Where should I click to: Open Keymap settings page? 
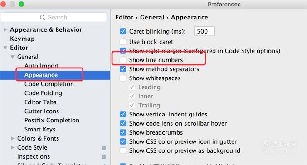pos(22,39)
